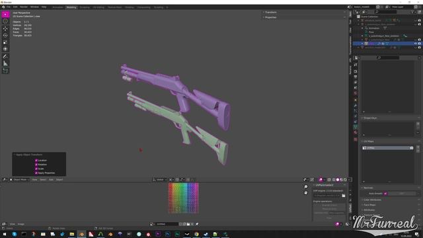Image resolution: width=423 pixels, height=238 pixels.
Task: Open the Object Data properties tab
Action: pyautogui.click(x=356, y=126)
